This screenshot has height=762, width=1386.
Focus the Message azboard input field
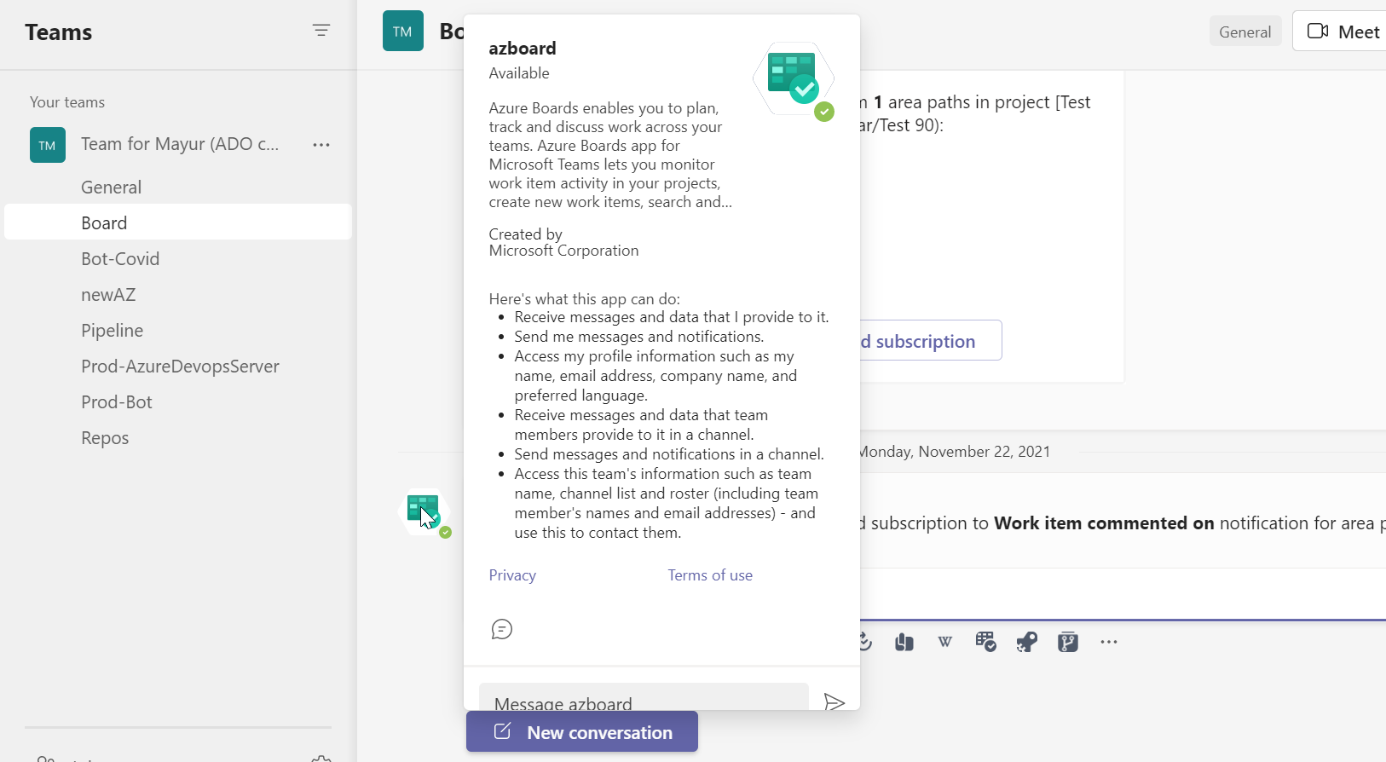coord(644,698)
